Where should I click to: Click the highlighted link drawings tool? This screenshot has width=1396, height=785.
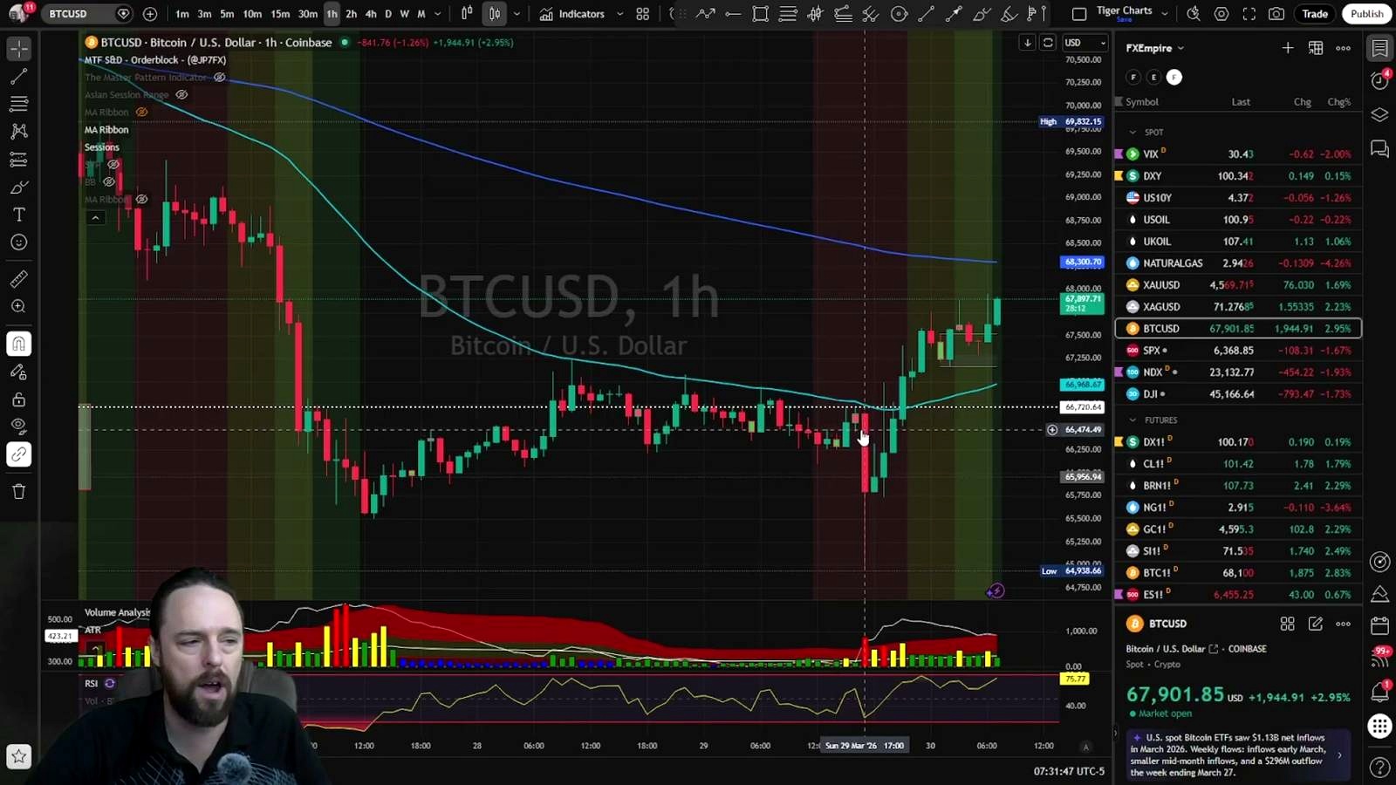pyautogui.click(x=19, y=454)
